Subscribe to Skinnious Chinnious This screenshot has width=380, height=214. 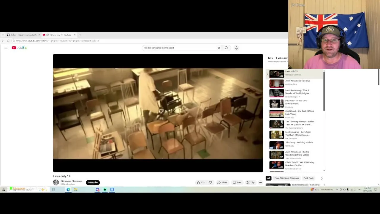pos(93,182)
